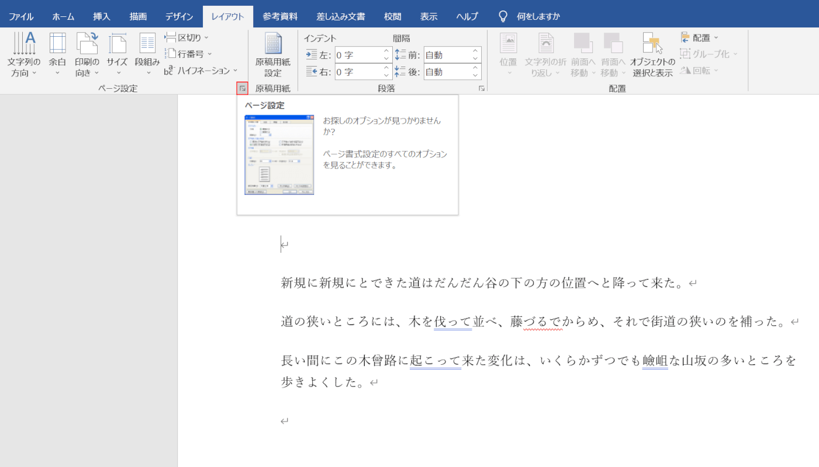Switch to the ヘルプ tab
819x467 pixels.
(x=467, y=16)
